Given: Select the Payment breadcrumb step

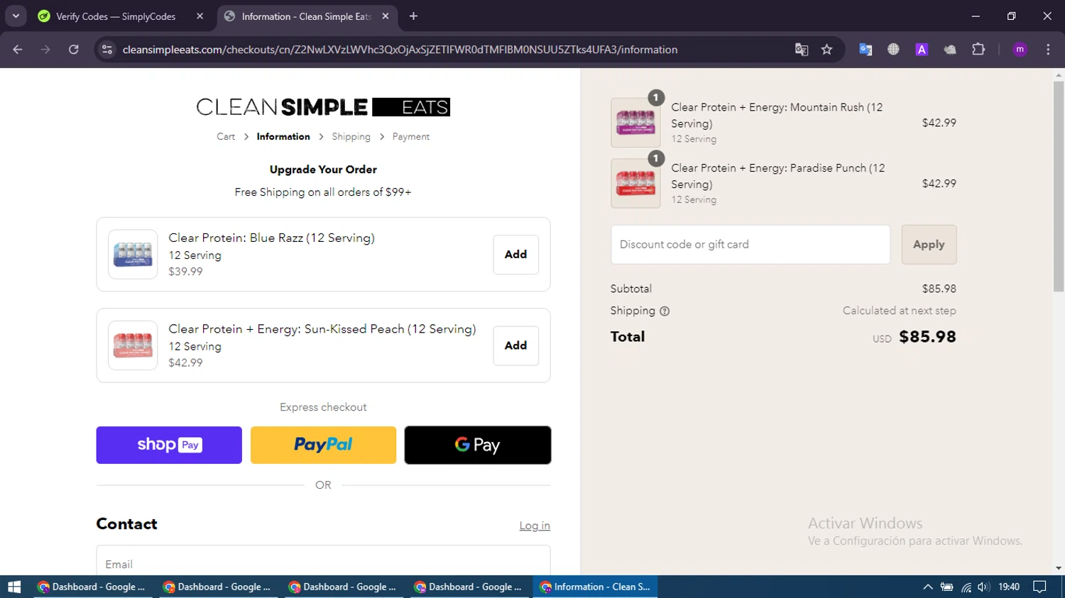Looking at the screenshot, I should click(x=410, y=137).
